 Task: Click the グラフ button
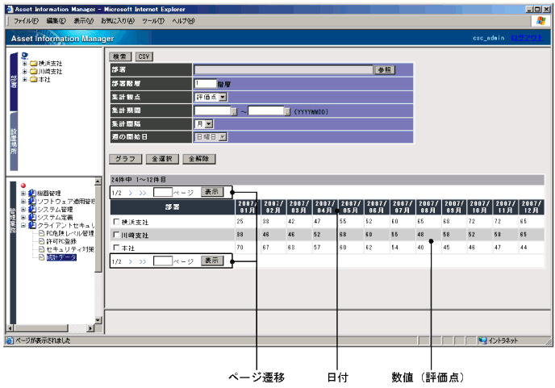[123, 160]
